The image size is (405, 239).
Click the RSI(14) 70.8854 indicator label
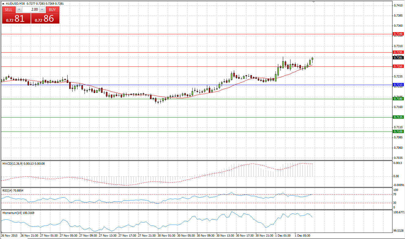pos(13,190)
